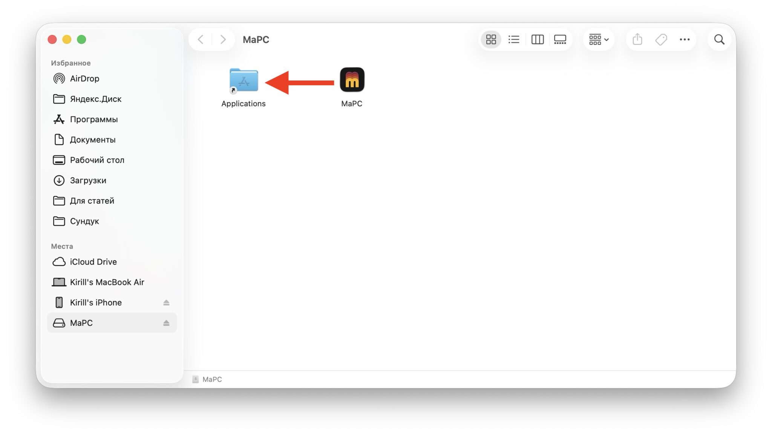Image resolution: width=772 pixels, height=434 pixels.
Task: Open Для статей folder in sidebar
Action: click(112, 200)
